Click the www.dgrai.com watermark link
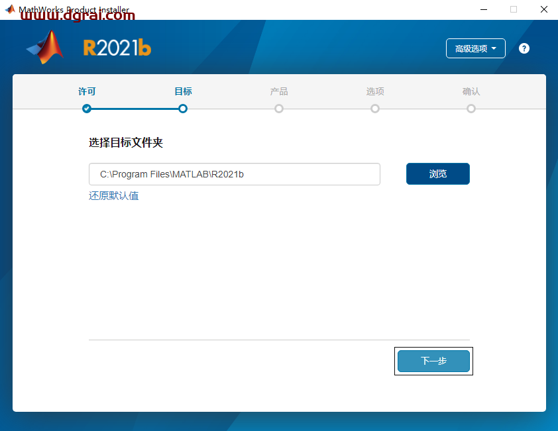Viewport: 558px width, 431px height. pyautogui.click(x=75, y=15)
